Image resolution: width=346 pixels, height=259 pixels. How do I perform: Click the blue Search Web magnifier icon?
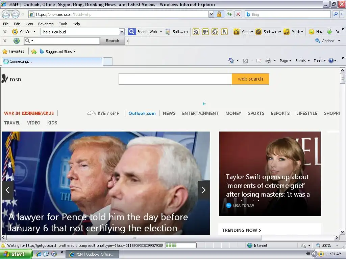132,32
